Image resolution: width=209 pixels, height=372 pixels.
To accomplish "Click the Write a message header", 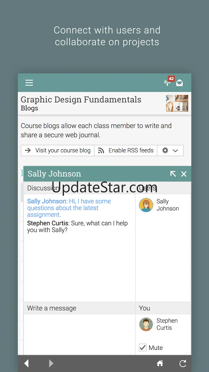I will (x=80, y=308).
